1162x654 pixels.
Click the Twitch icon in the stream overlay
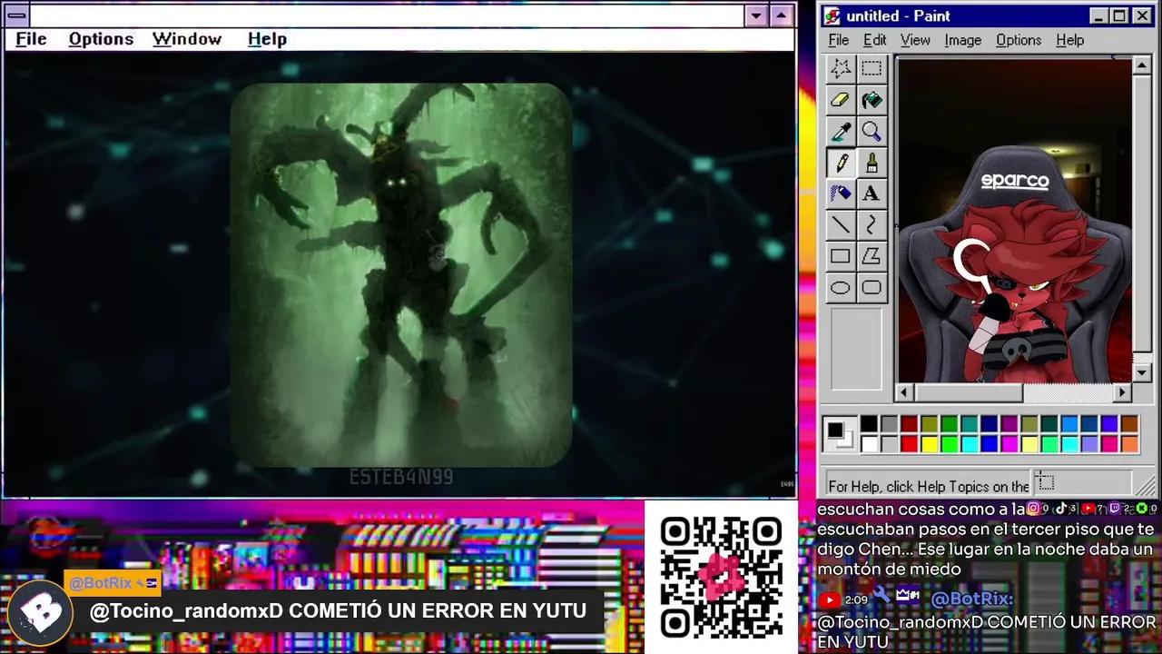point(1116,509)
